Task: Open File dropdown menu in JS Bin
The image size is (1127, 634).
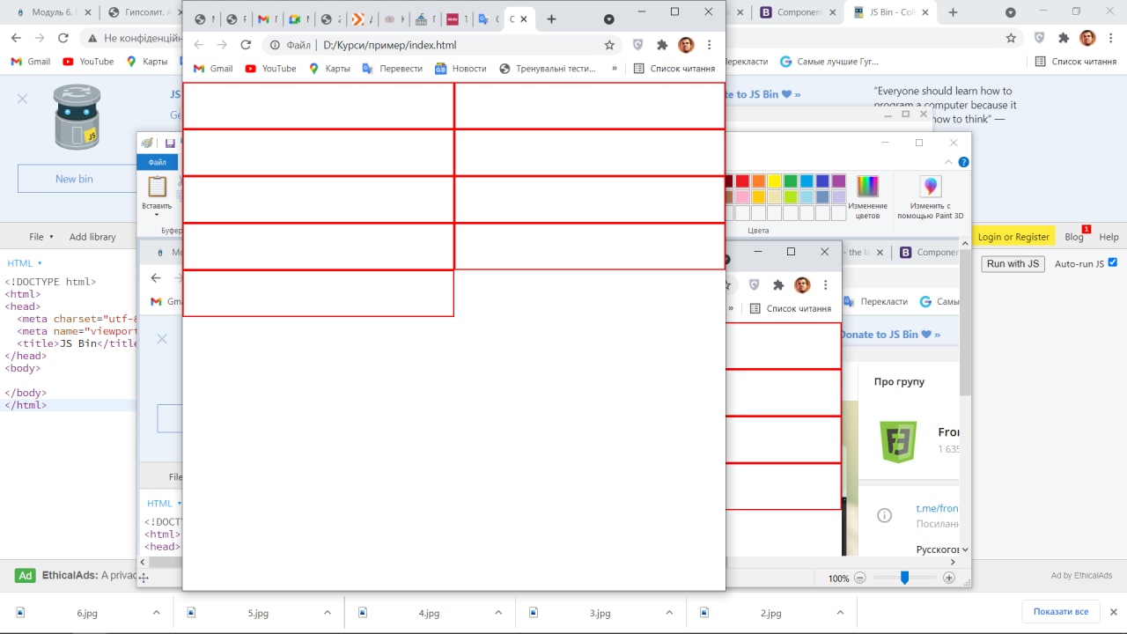Action: (x=41, y=237)
